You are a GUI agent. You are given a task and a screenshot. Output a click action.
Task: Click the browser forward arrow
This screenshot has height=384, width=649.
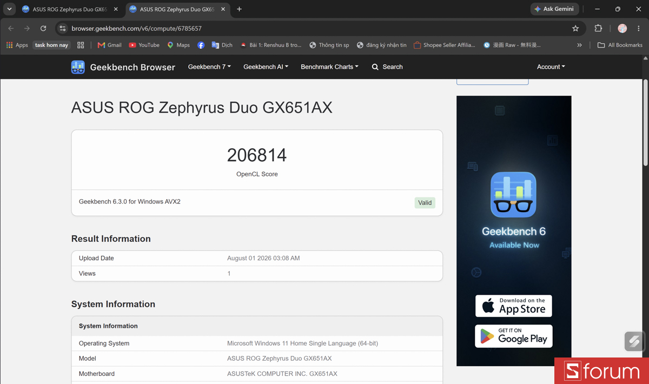tap(27, 28)
